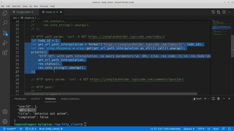This screenshot has height=131, width=234.
Task: Open the comments?postId=1 link on line 29
Action: [x=137, y=79]
